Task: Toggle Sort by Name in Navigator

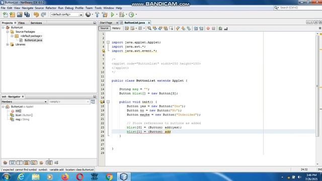Action: point(49,163)
